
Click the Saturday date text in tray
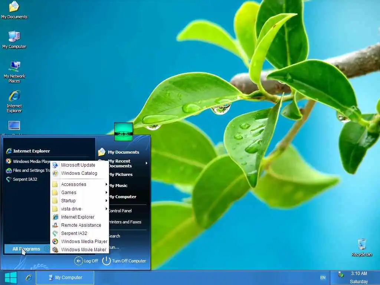(359, 282)
